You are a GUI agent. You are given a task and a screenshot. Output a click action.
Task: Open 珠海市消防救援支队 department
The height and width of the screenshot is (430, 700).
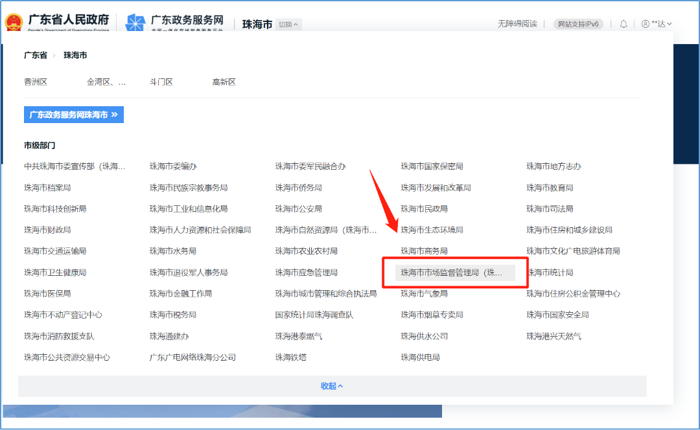coord(59,336)
